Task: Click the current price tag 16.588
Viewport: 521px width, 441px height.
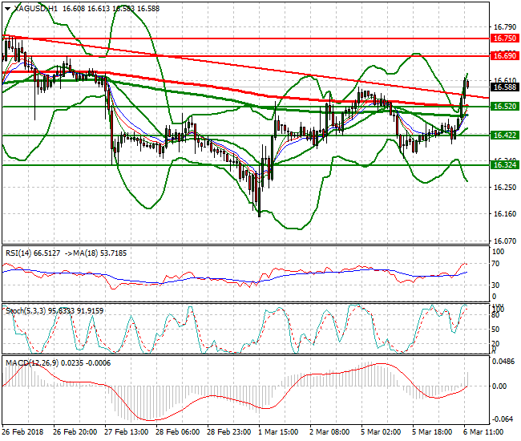Action: pos(504,87)
